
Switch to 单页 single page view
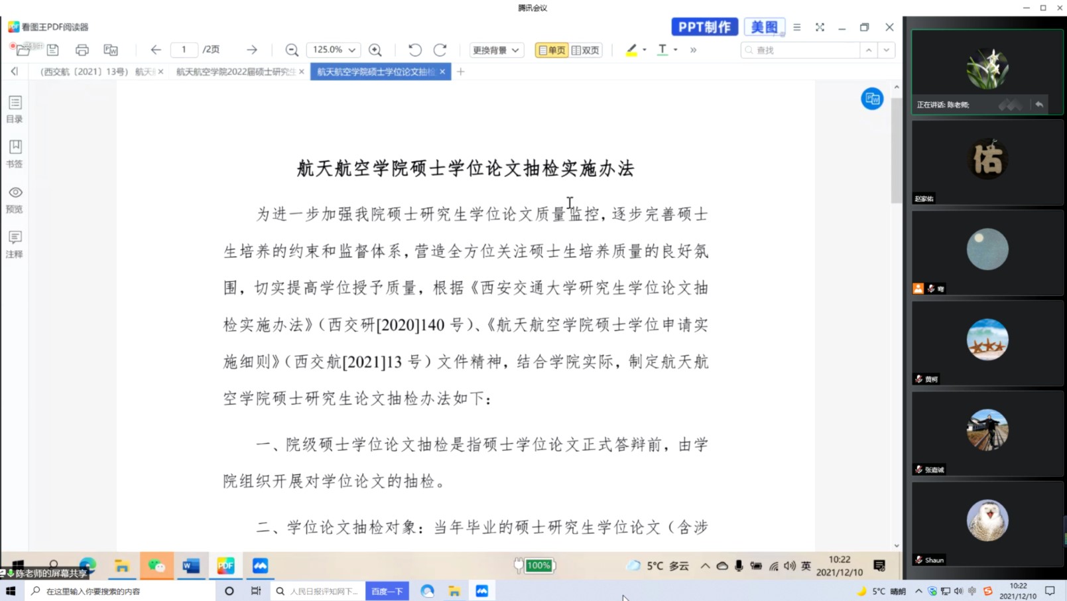pyautogui.click(x=552, y=50)
